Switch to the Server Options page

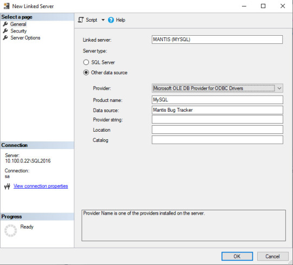(x=25, y=38)
